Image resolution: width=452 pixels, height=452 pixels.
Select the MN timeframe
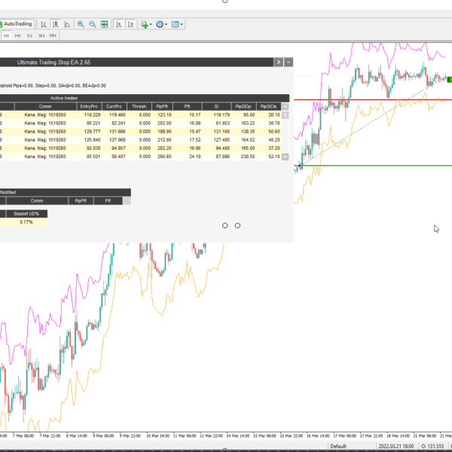point(53,35)
